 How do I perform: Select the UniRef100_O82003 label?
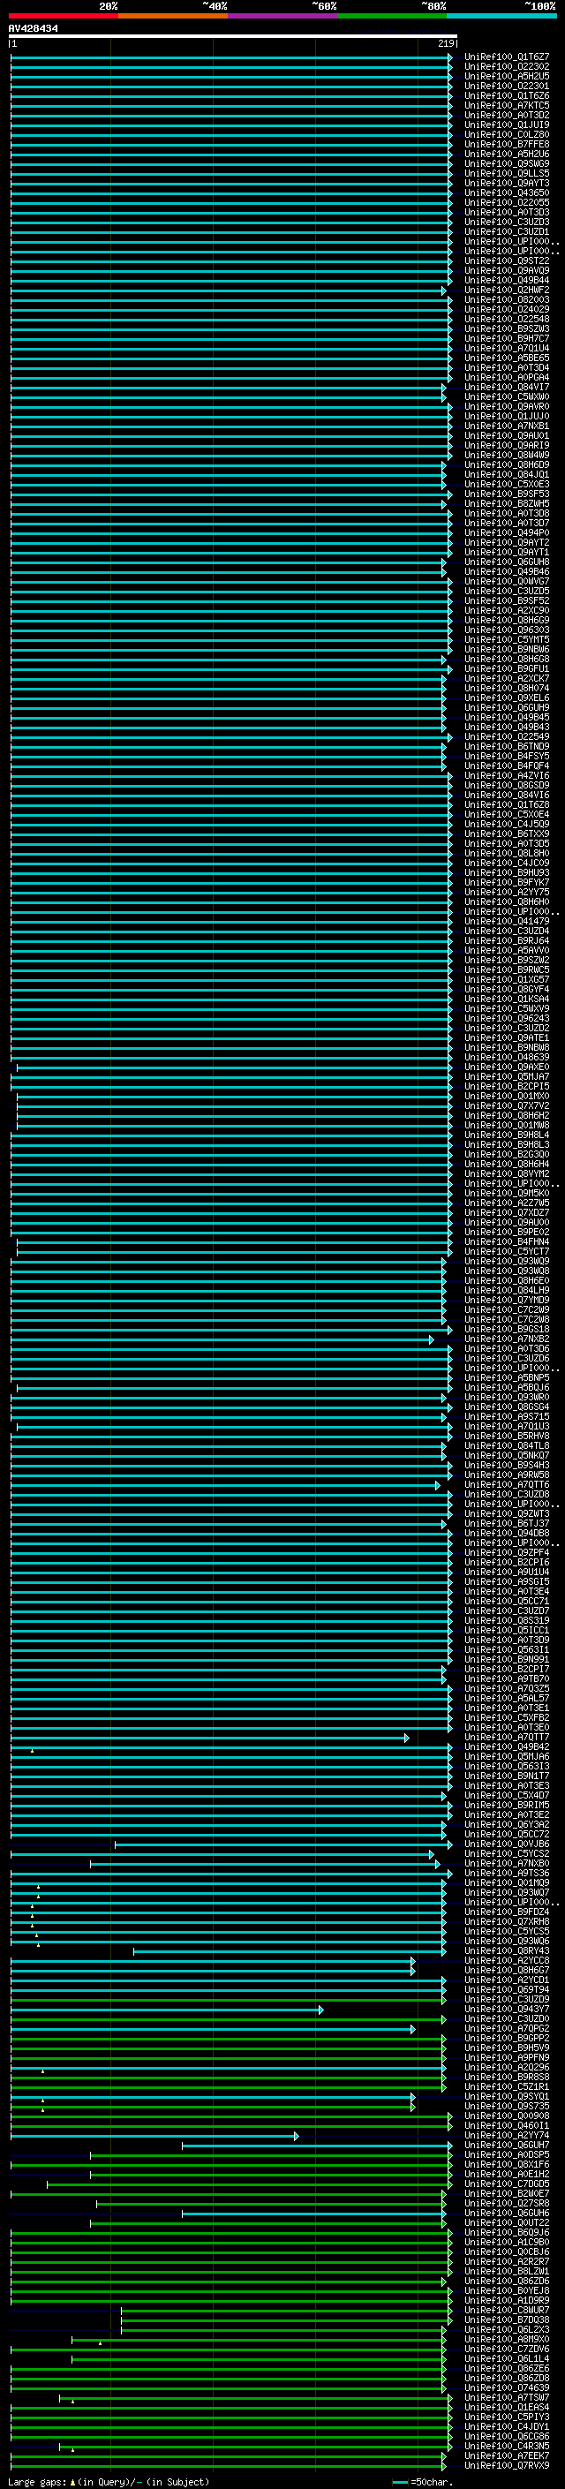click(507, 299)
